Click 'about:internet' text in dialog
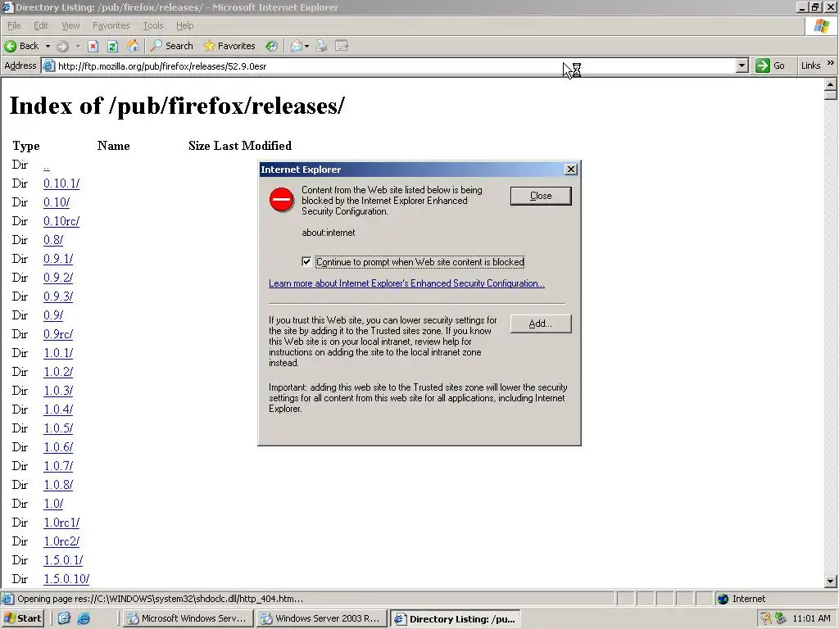 pos(328,233)
